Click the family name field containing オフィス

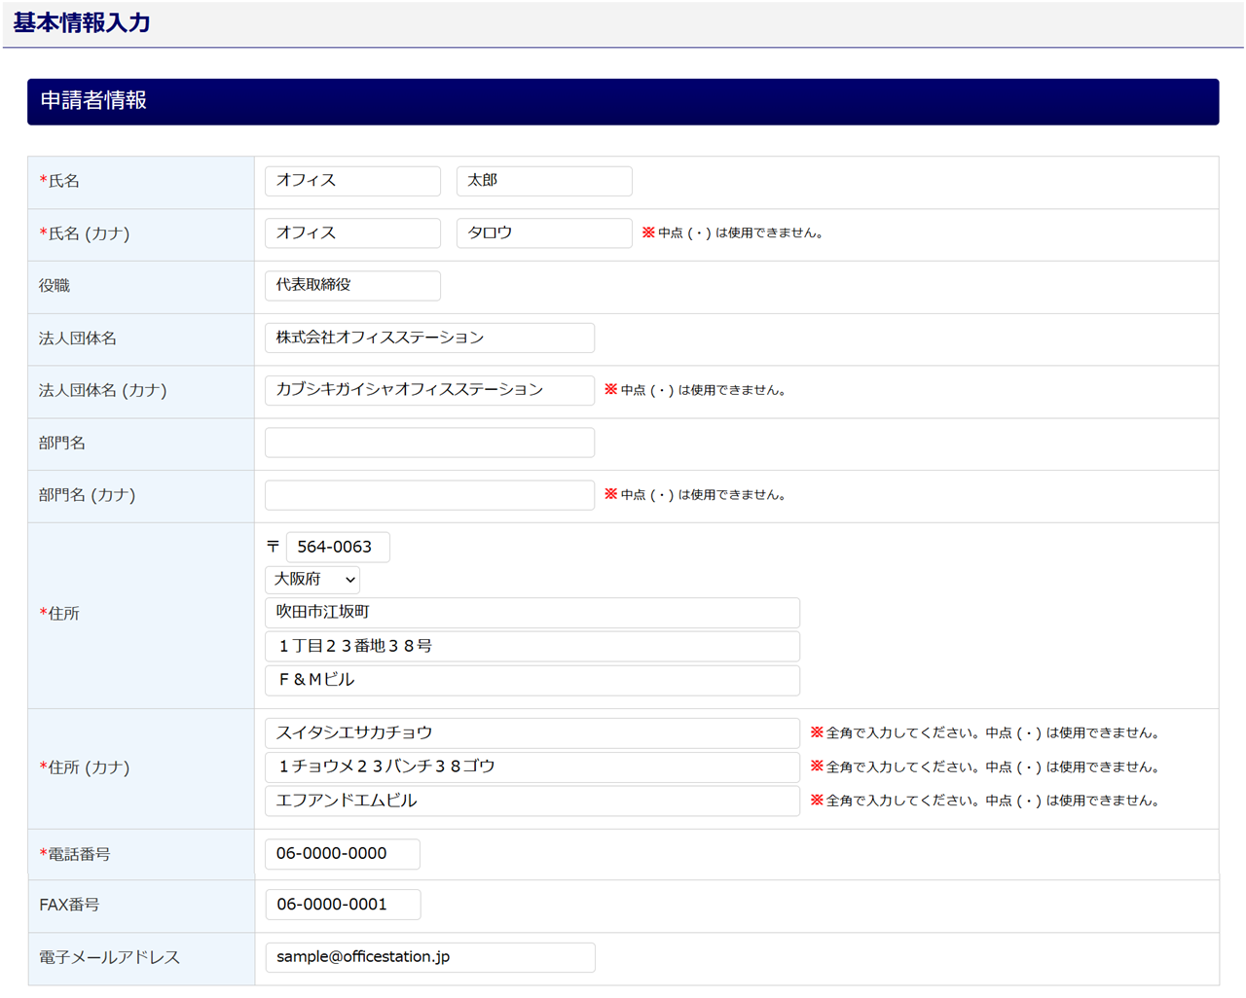pos(352,181)
